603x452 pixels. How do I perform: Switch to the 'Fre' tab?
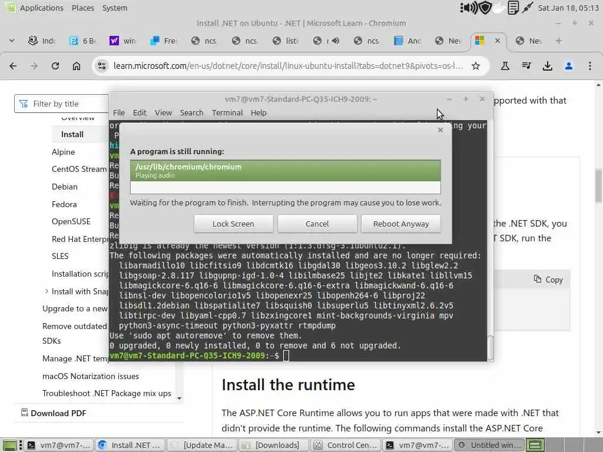click(x=164, y=41)
